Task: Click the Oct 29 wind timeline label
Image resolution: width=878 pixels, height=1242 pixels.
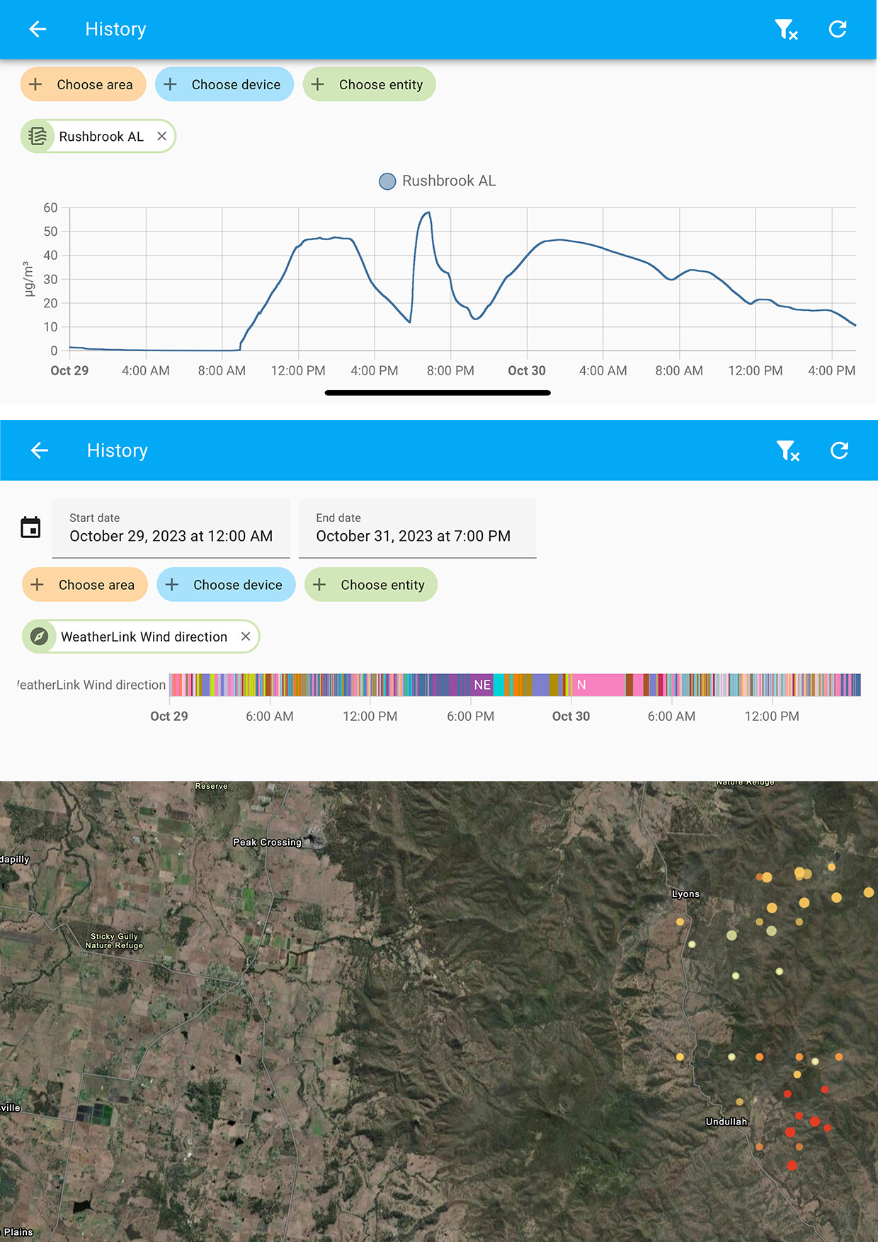Action: pyautogui.click(x=169, y=717)
